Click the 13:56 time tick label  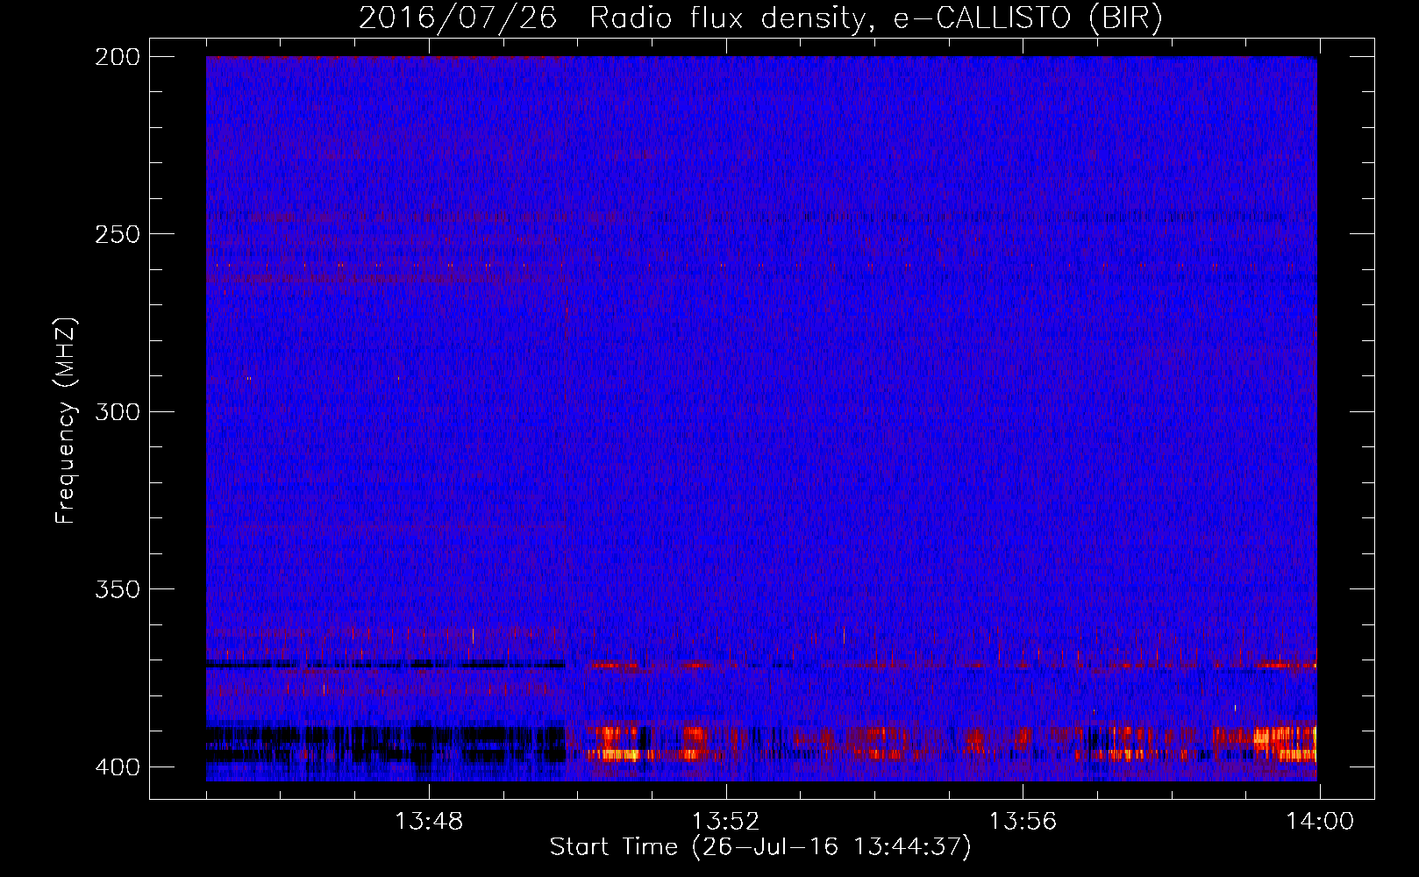[x=1023, y=822]
